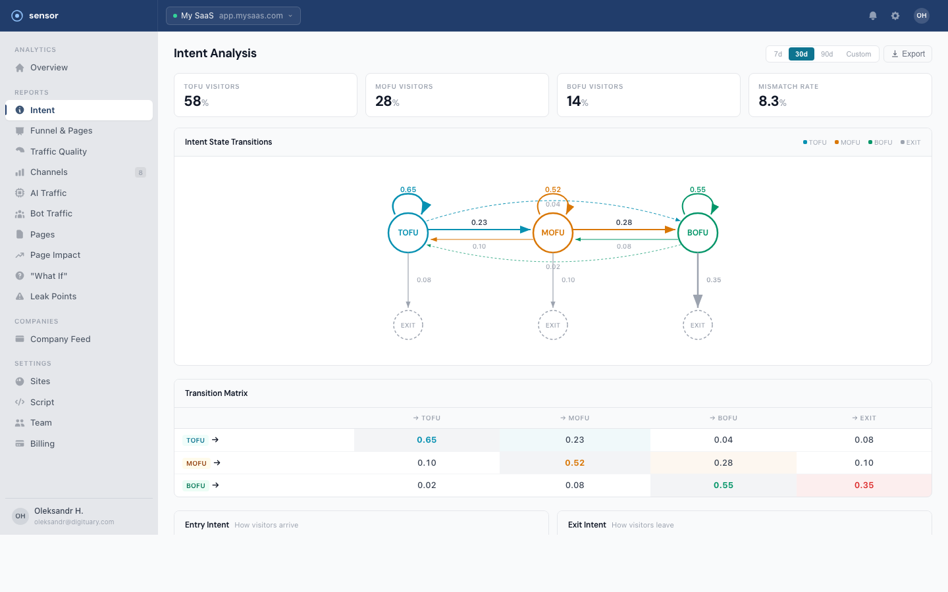The image size is (948, 592).
Task: Open the Bot Traffic report
Action: [x=51, y=213]
